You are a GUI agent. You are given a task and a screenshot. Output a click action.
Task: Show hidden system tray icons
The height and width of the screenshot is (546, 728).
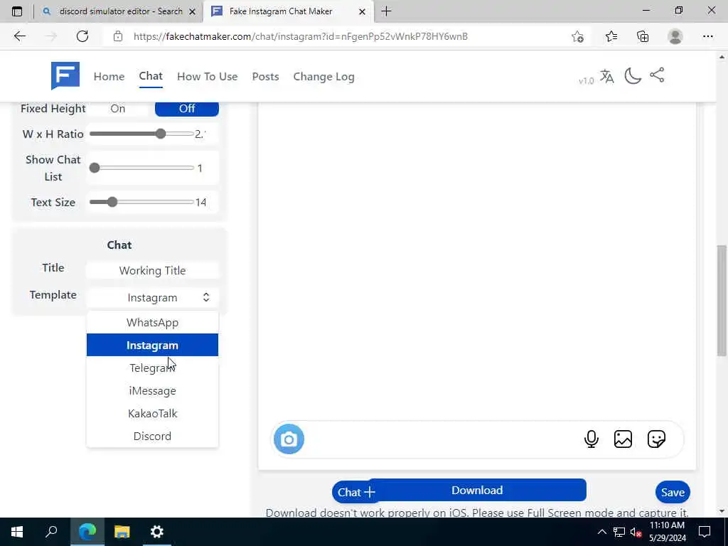tap(601, 532)
